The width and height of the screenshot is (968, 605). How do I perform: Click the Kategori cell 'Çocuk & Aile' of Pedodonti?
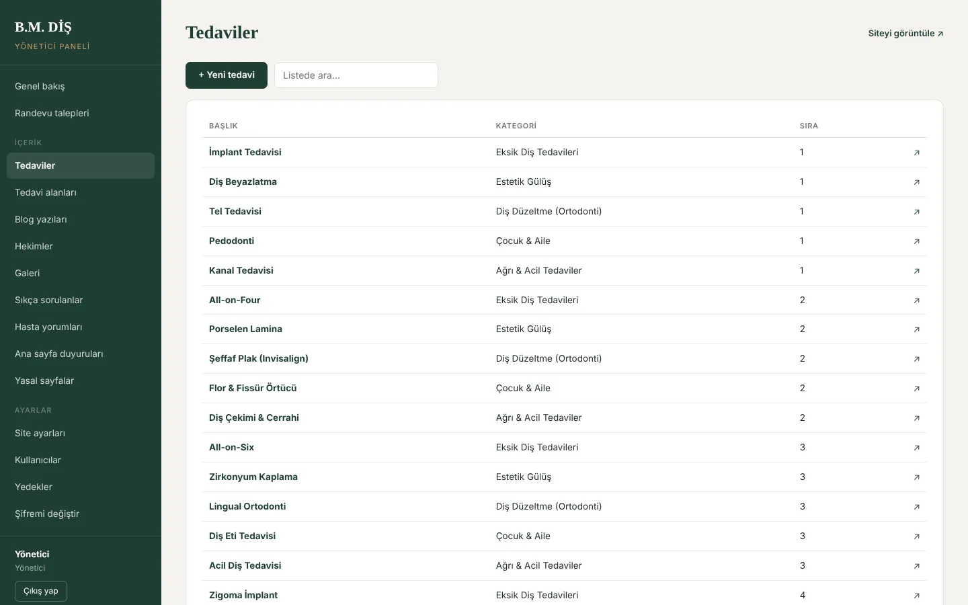point(523,241)
